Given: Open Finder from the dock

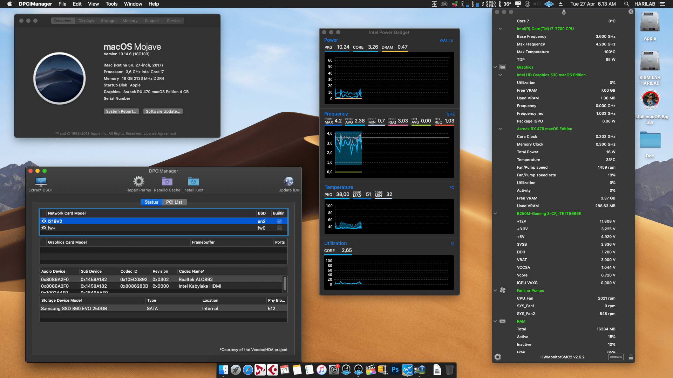Looking at the screenshot, I should point(223,370).
